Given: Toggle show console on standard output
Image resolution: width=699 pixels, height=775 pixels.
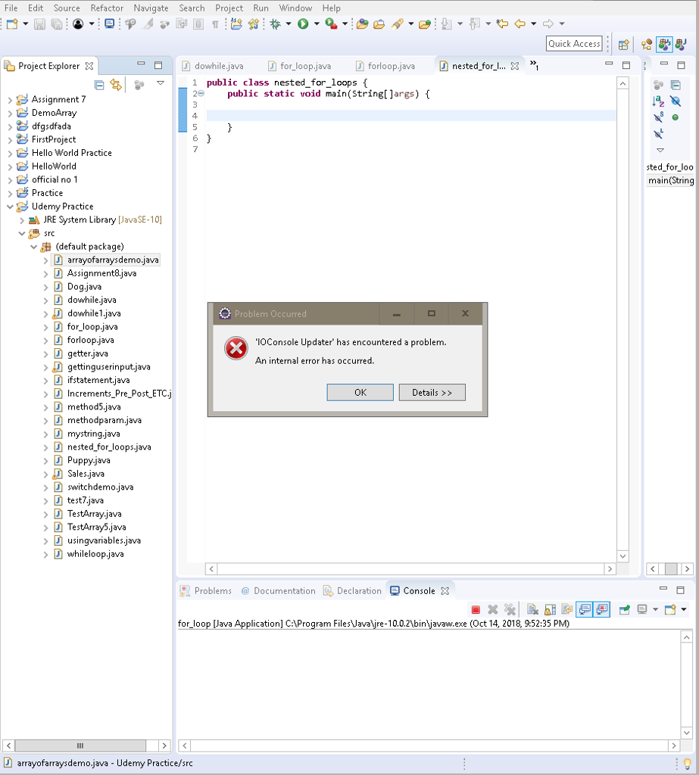Looking at the screenshot, I should coord(584,609).
